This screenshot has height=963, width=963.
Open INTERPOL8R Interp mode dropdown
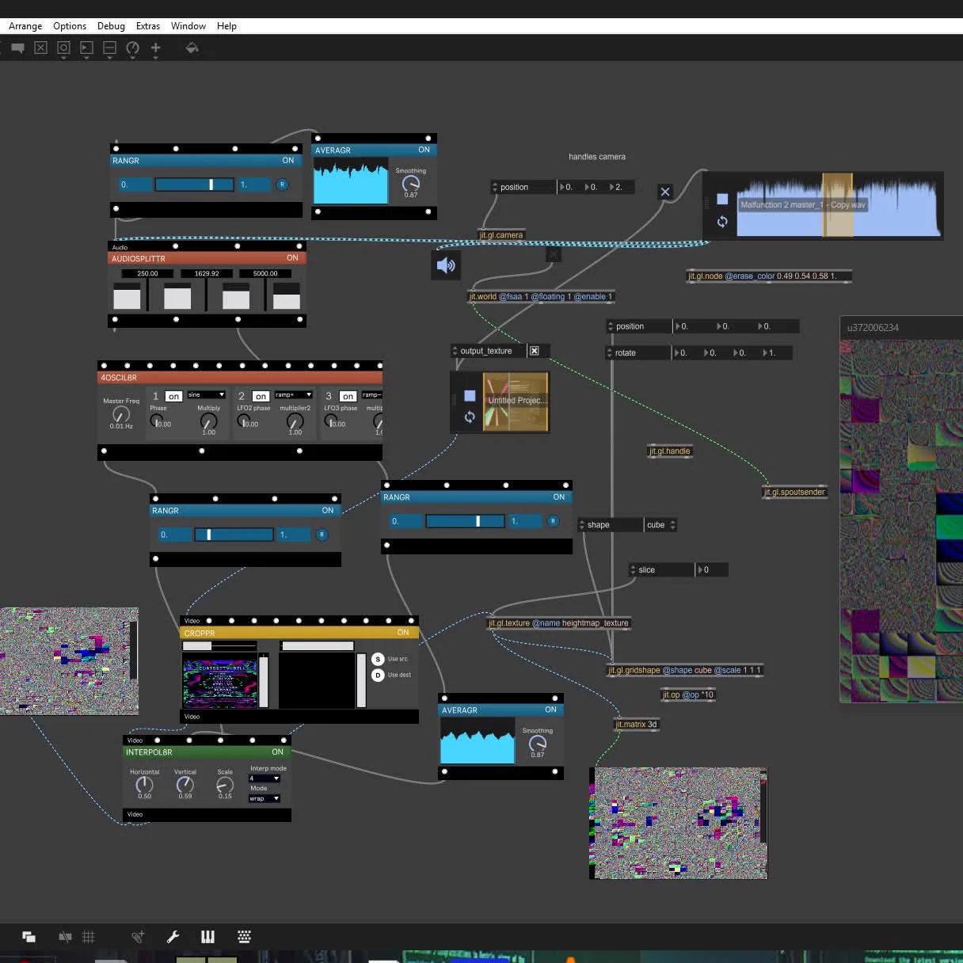click(x=265, y=778)
